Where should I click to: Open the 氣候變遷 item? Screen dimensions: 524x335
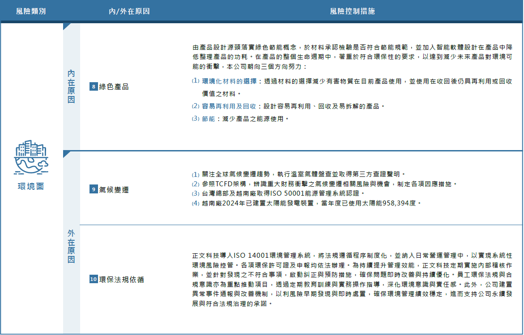click(x=114, y=189)
